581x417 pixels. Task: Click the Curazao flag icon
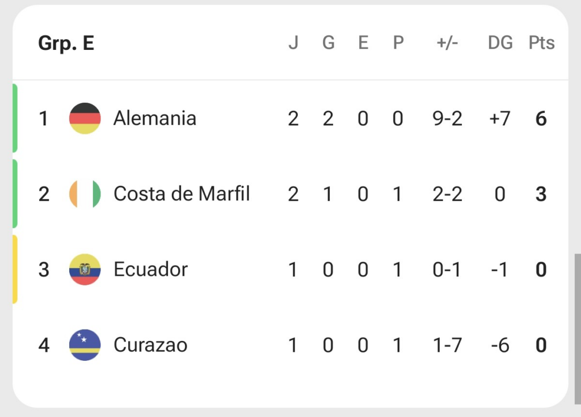[85, 345]
